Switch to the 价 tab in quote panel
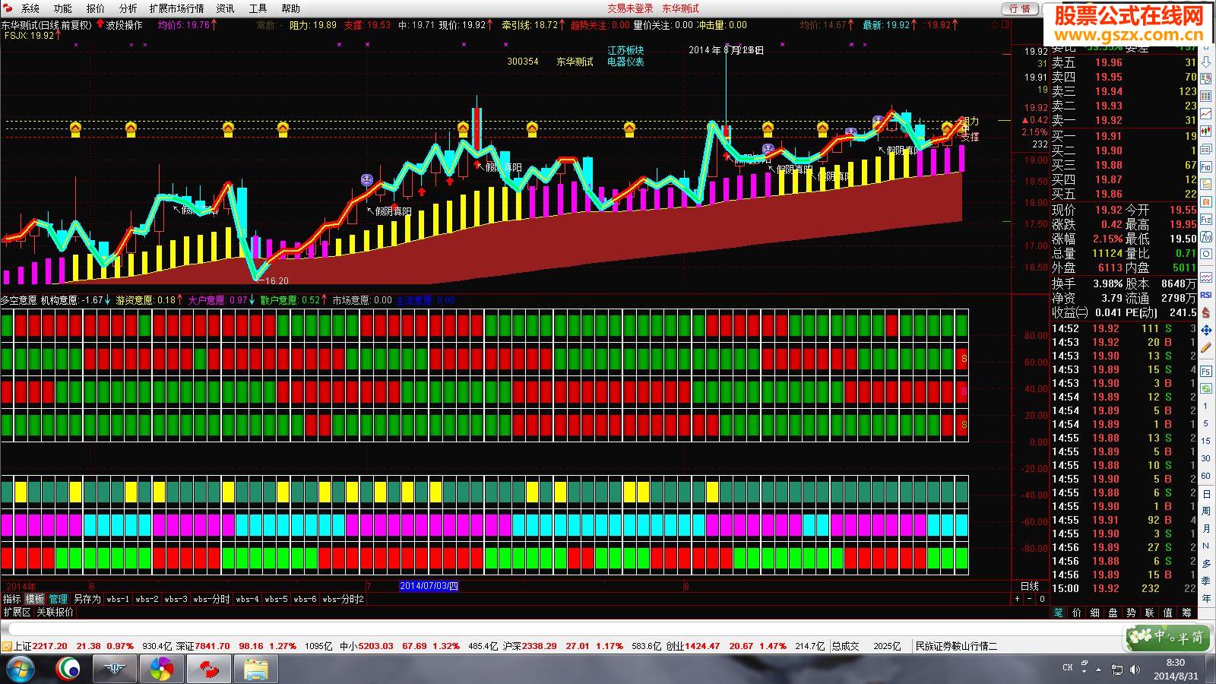Image resolution: width=1216 pixels, height=684 pixels. click(x=1076, y=613)
